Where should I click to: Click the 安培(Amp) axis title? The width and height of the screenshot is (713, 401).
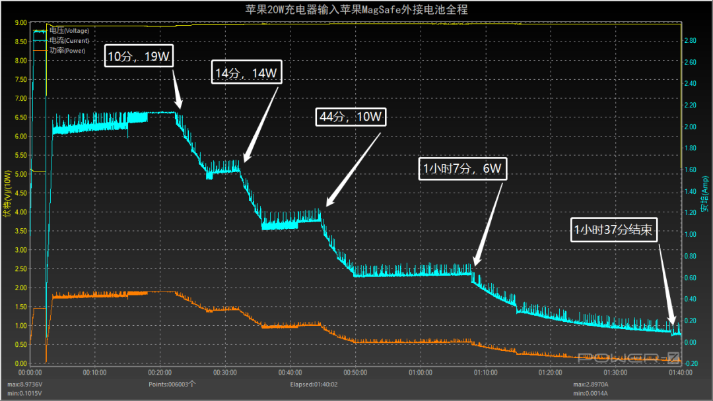pos(705,194)
